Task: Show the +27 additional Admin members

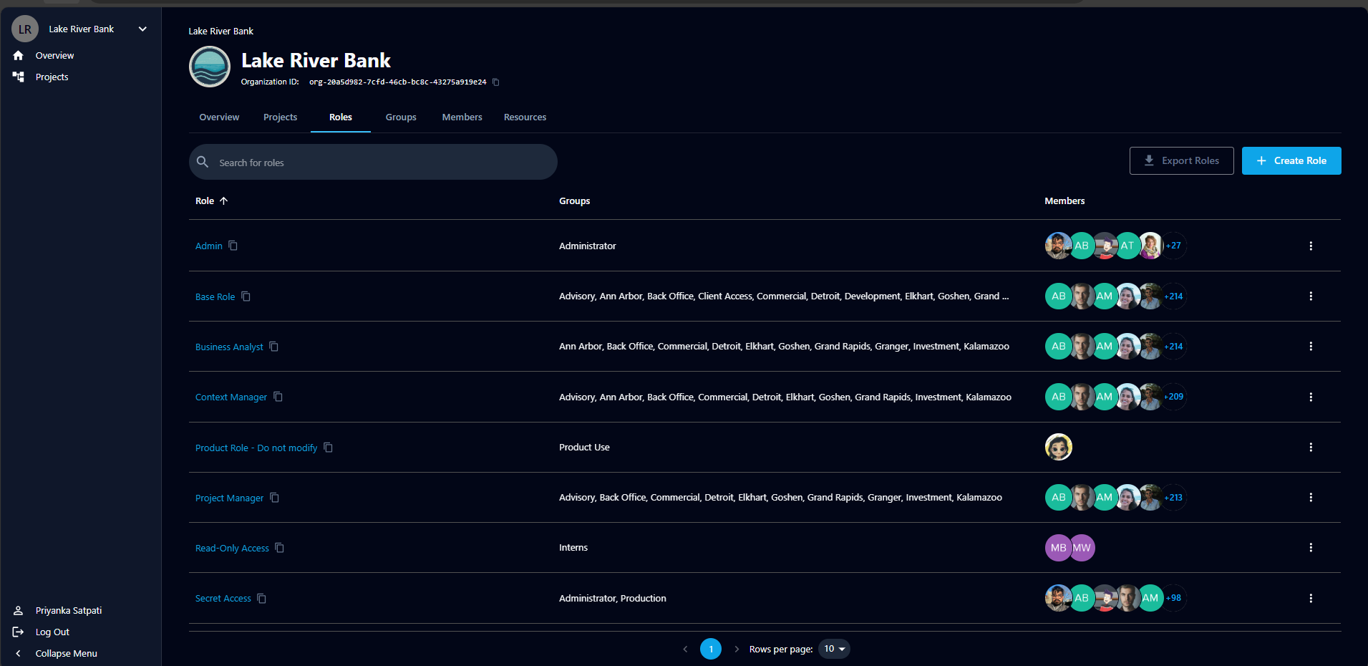Action: (x=1173, y=246)
